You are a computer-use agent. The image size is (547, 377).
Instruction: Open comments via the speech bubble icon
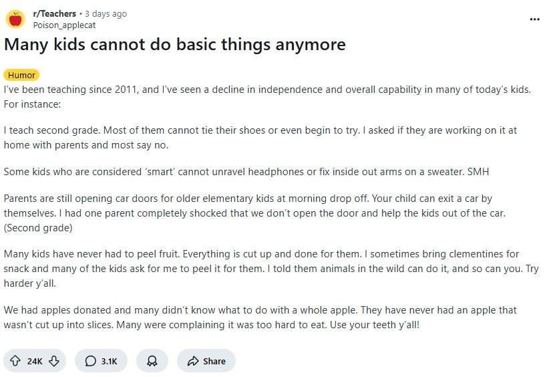[90, 361]
